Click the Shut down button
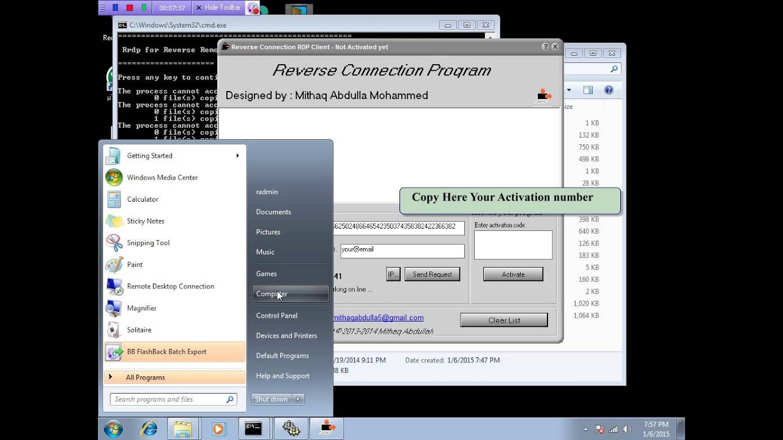The image size is (783, 440). tap(272, 400)
